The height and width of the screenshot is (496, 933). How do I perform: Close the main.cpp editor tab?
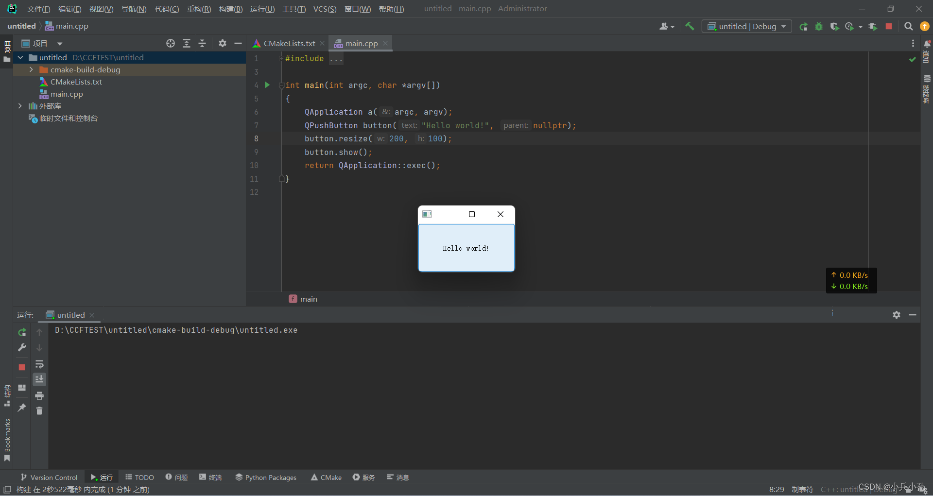(385, 43)
